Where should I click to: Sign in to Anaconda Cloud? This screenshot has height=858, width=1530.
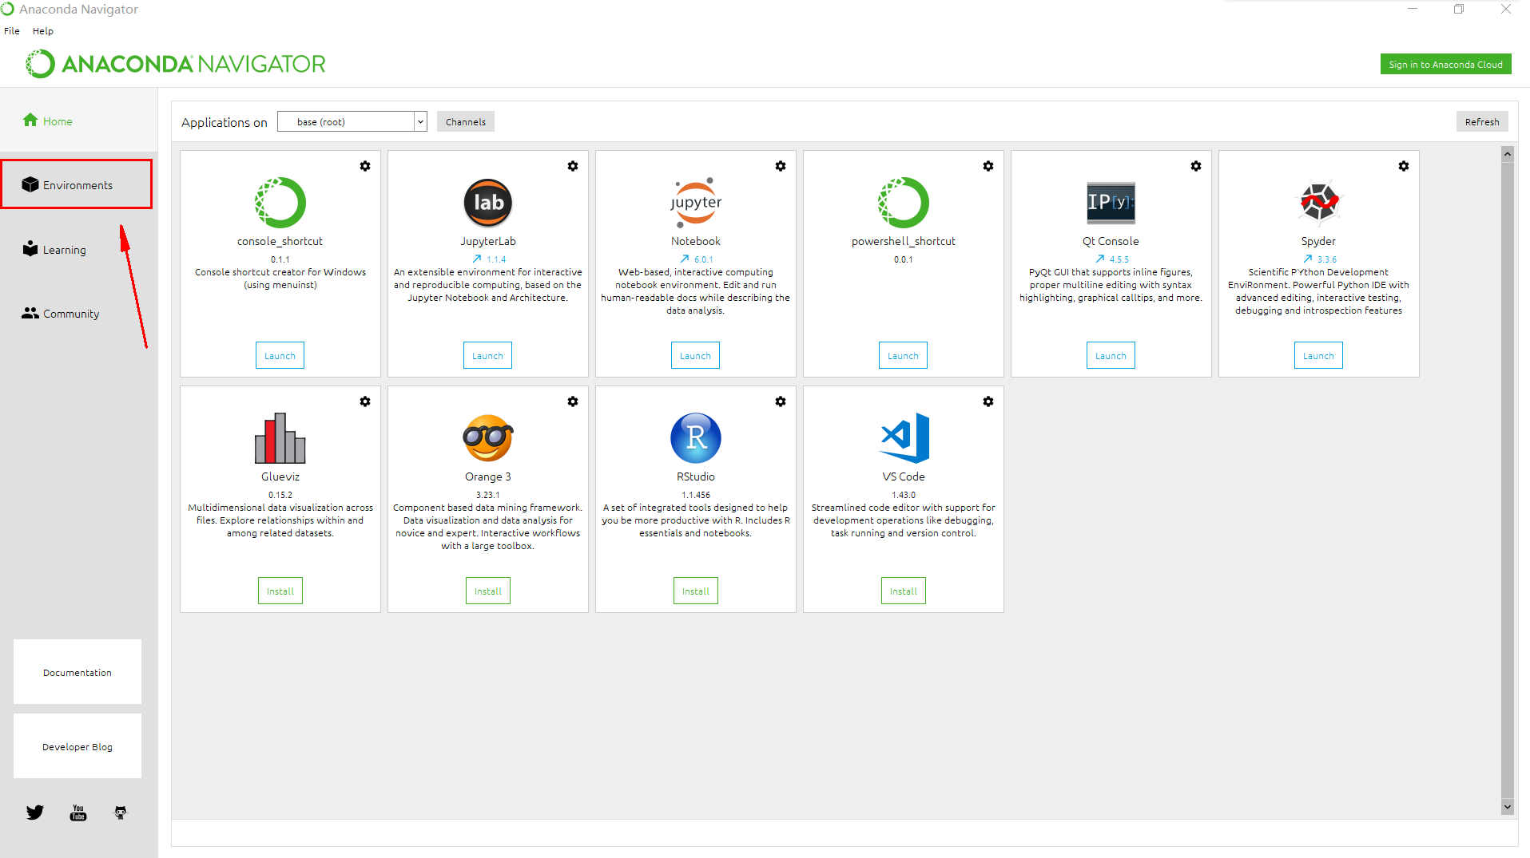click(1445, 65)
